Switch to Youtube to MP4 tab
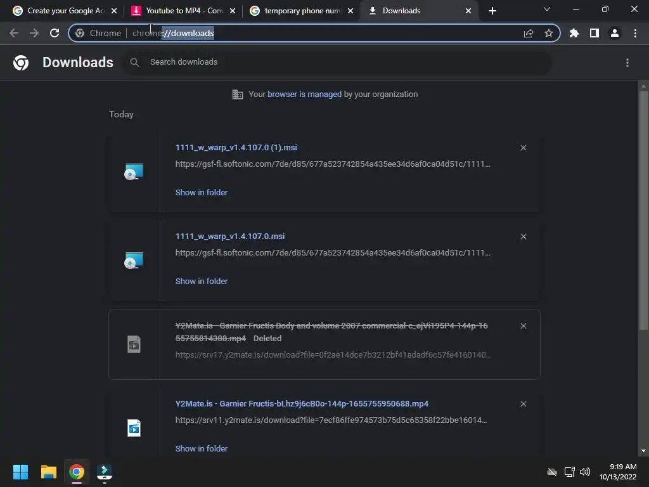This screenshot has width=649, height=487. 182,11
